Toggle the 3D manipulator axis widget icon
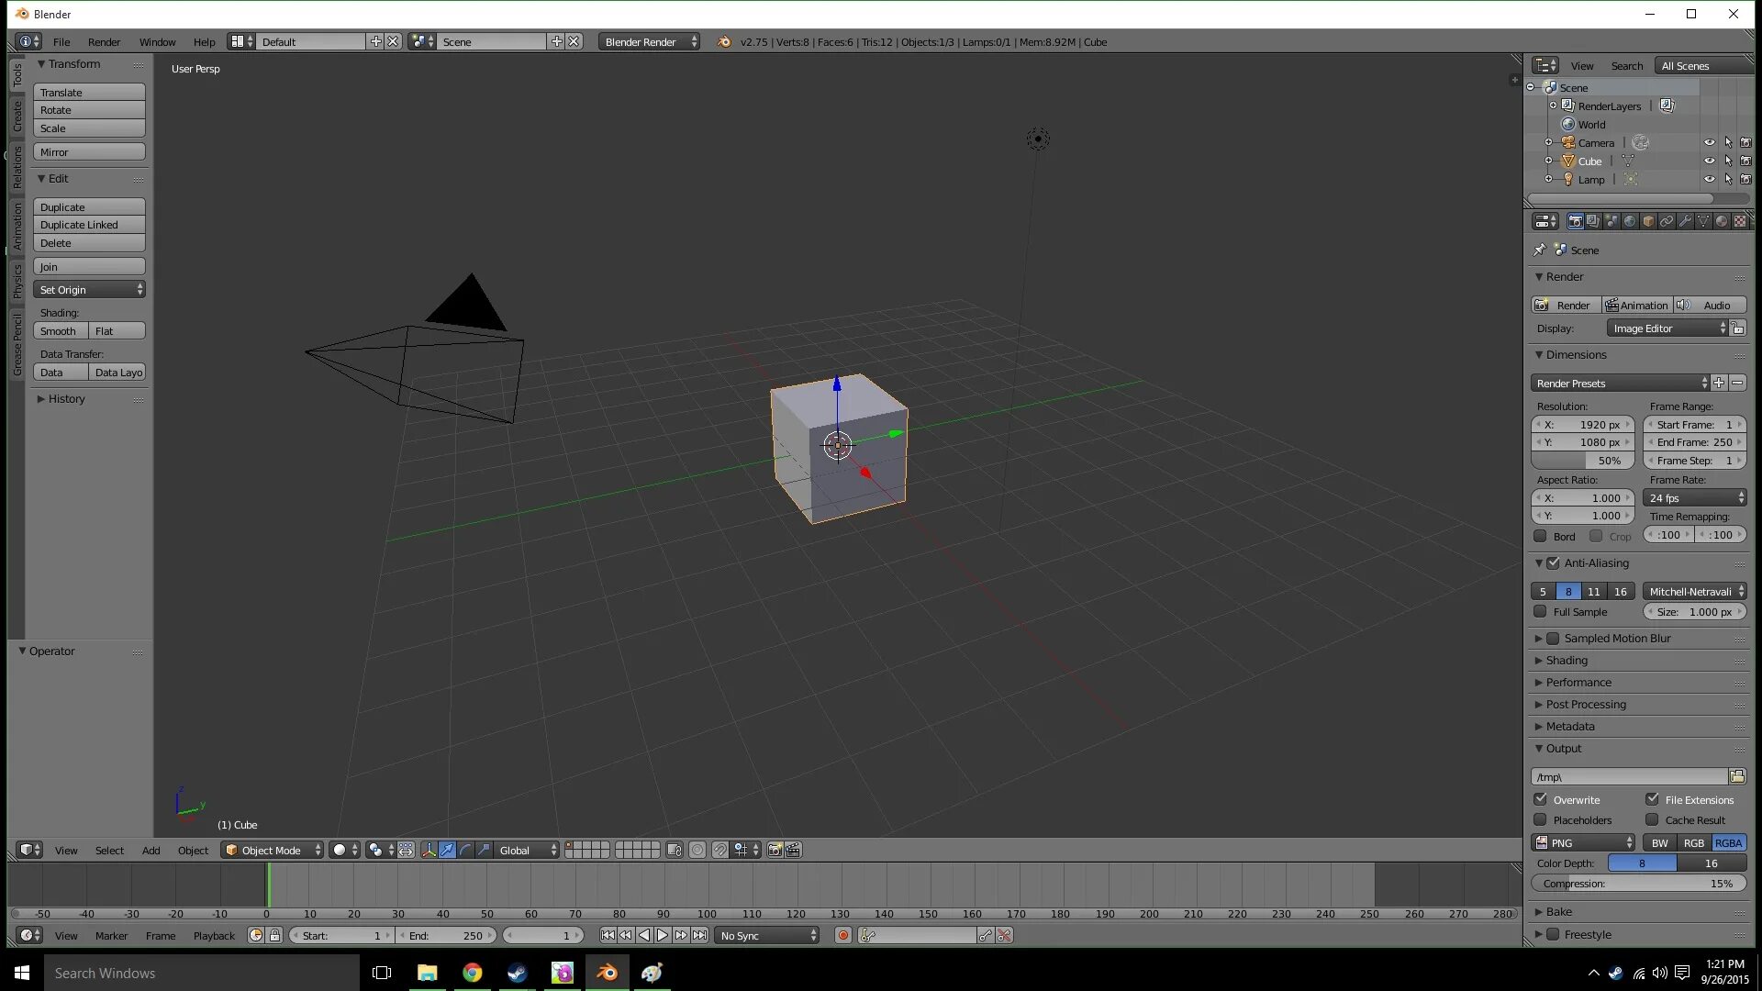The height and width of the screenshot is (991, 1762). tap(429, 850)
